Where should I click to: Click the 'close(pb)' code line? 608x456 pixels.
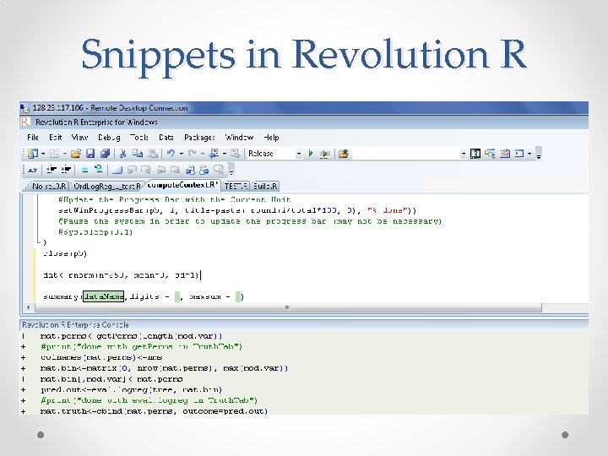click(65, 253)
